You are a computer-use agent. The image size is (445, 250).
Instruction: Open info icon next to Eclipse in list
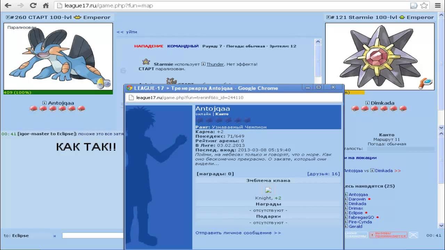tap(346, 212)
